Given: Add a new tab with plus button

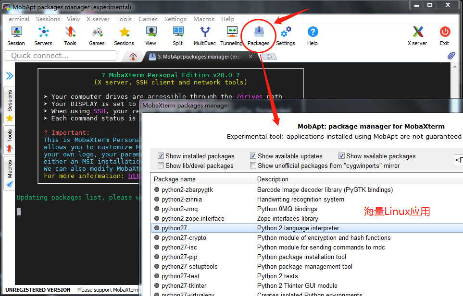Looking at the screenshot, I should click(269, 57).
